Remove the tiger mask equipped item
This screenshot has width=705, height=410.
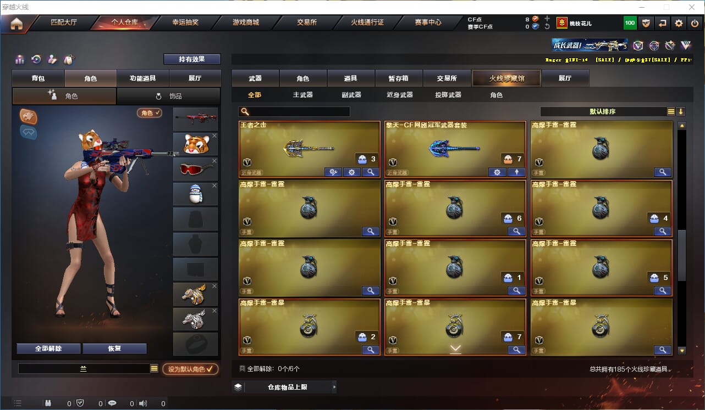214,136
